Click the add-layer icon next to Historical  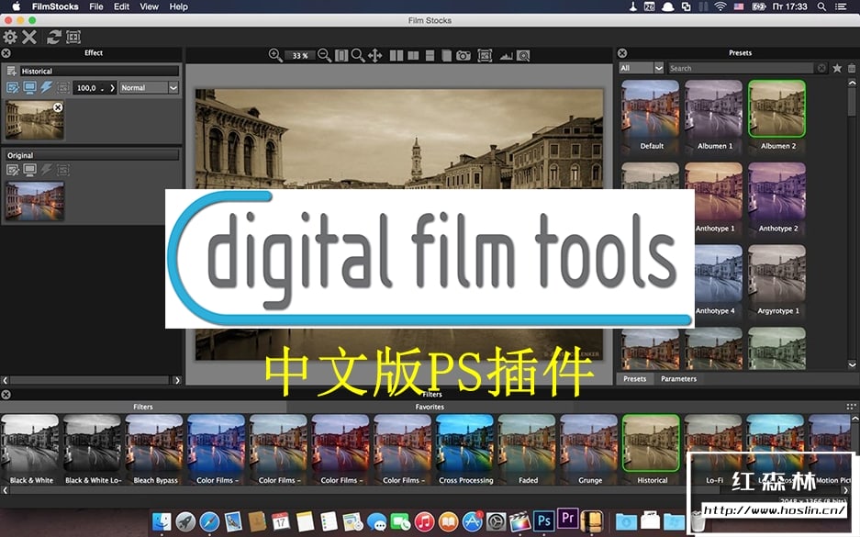12,72
